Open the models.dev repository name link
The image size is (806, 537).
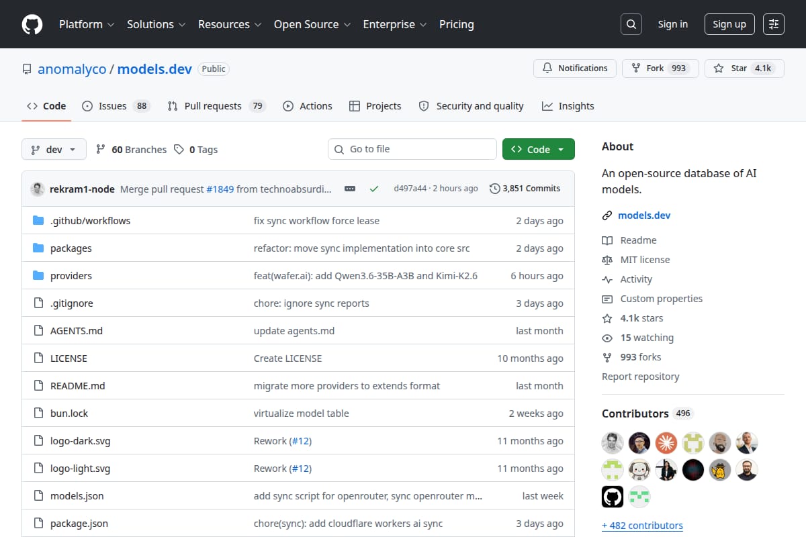tap(154, 69)
